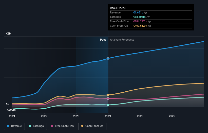Click the €0 y-axis label

pos(8,104)
